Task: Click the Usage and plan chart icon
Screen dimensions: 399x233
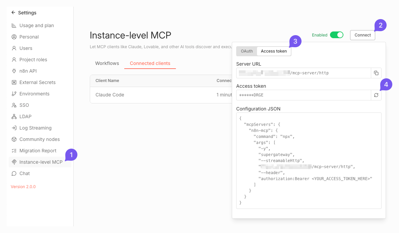Action: 14,25
